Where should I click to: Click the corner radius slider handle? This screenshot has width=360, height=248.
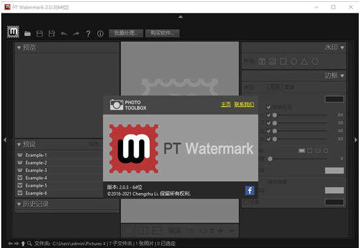(x=270, y=159)
